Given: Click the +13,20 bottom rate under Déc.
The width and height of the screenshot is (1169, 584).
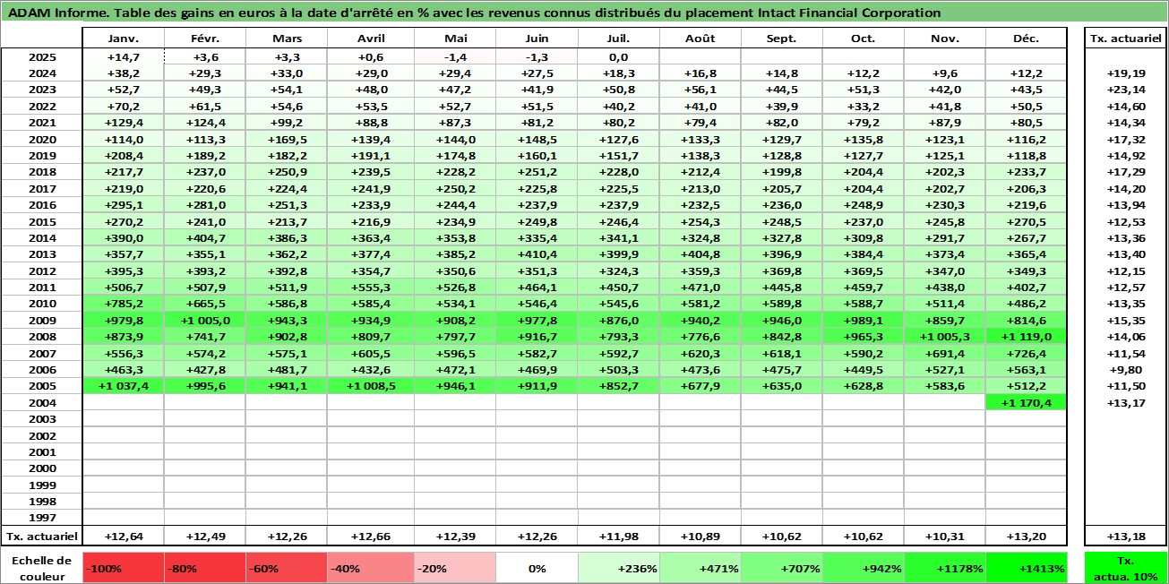Looking at the screenshot, I should (x=1027, y=537).
